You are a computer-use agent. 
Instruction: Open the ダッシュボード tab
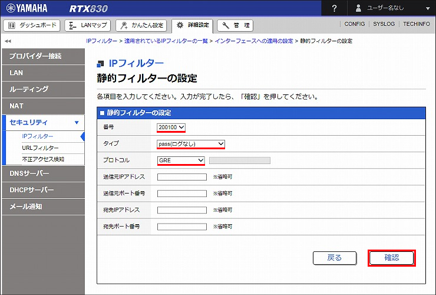(x=32, y=25)
